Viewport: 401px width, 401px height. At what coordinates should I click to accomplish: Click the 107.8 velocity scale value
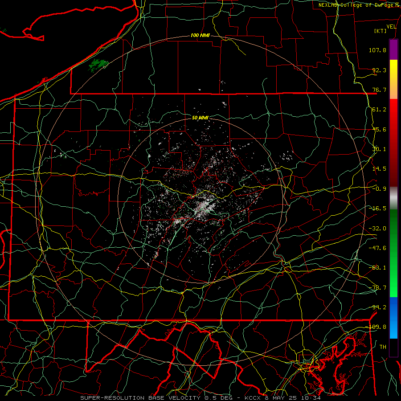(x=377, y=50)
